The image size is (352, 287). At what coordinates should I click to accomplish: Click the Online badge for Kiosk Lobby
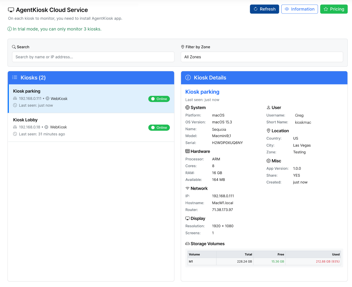(x=159, y=128)
